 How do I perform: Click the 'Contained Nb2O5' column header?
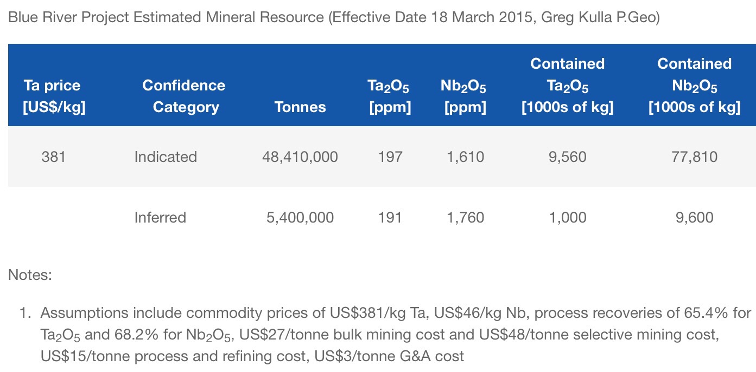[x=694, y=86]
